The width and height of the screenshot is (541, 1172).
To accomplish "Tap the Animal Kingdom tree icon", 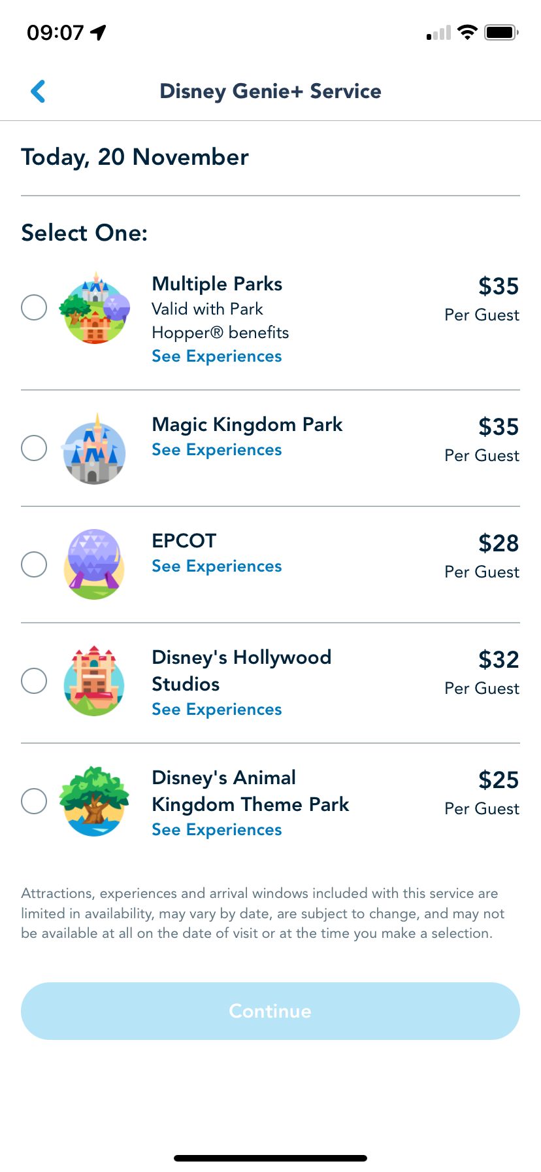I will click(95, 801).
